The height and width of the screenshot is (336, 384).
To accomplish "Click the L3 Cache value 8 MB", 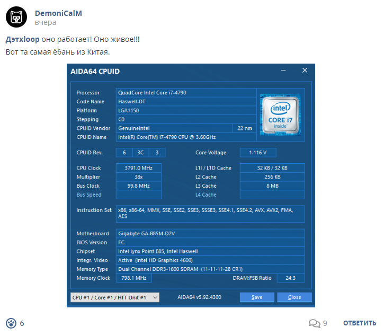I will pos(272,186).
